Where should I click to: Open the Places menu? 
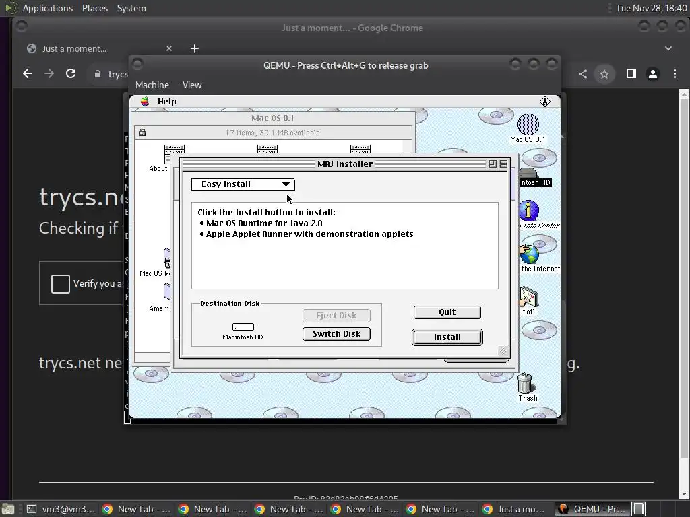pos(94,8)
